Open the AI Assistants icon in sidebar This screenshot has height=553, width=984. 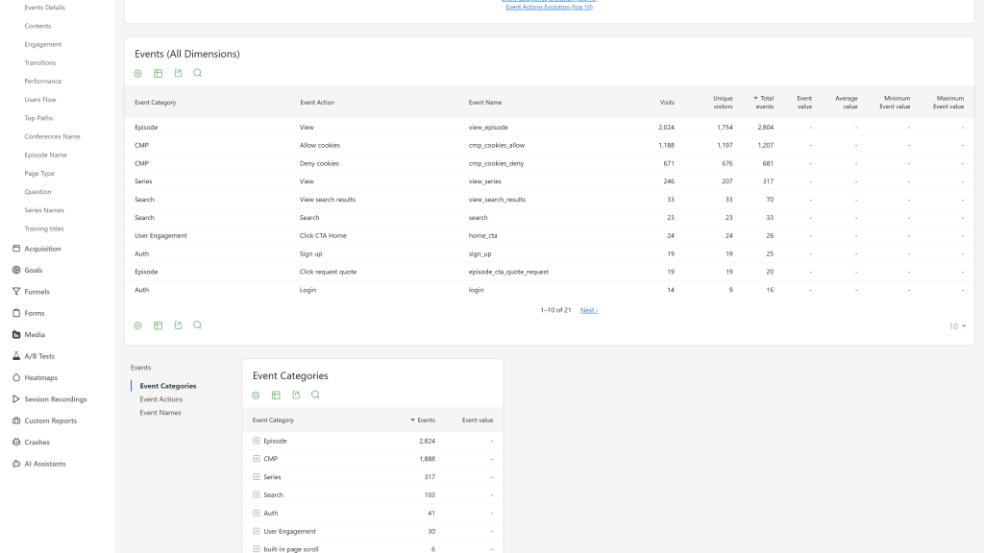16,464
